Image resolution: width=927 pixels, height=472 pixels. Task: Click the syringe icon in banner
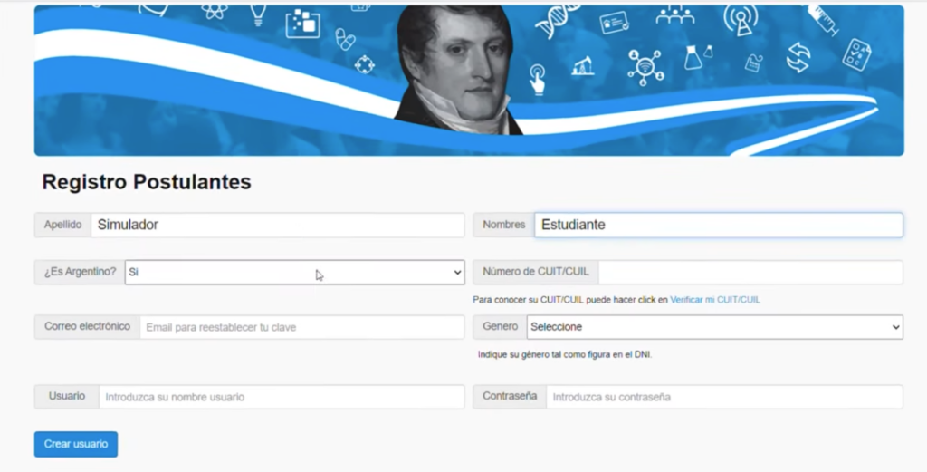[823, 20]
